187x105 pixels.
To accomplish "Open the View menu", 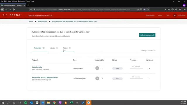I will [x=9, y=1].
